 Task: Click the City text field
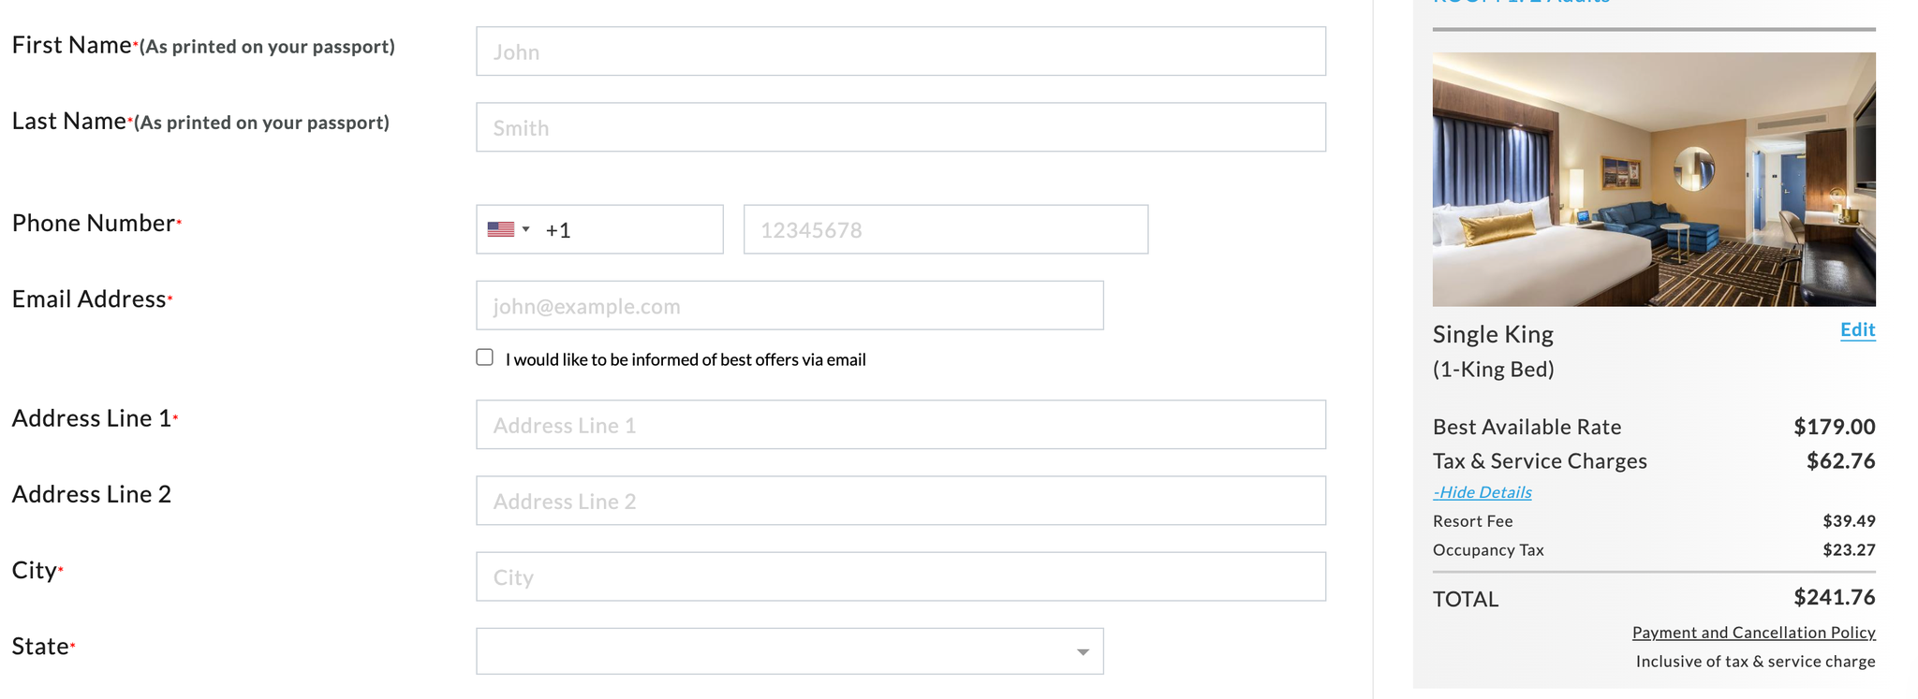(x=900, y=576)
